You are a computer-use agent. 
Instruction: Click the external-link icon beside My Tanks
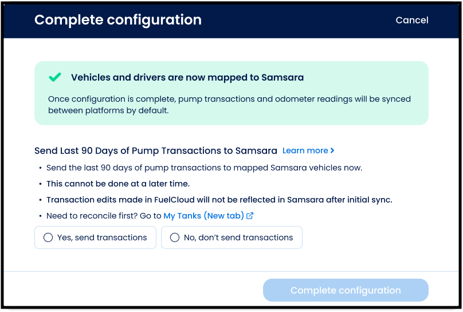(250, 216)
